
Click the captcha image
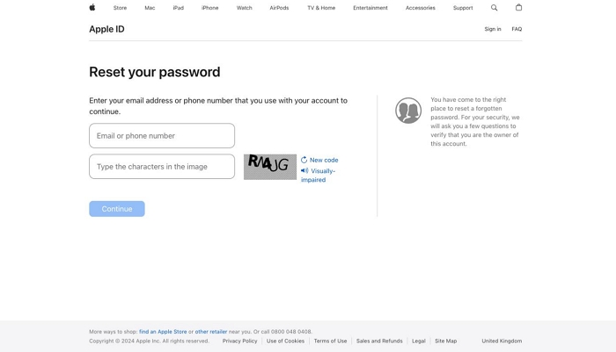pyautogui.click(x=270, y=167)
